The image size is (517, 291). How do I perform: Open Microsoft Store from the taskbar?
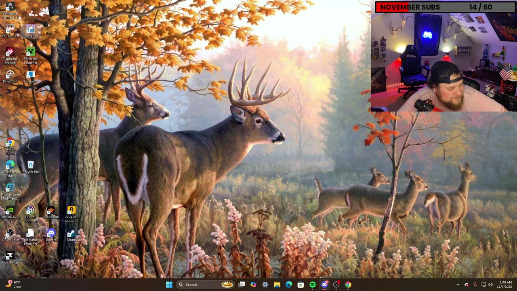(301, 285)
